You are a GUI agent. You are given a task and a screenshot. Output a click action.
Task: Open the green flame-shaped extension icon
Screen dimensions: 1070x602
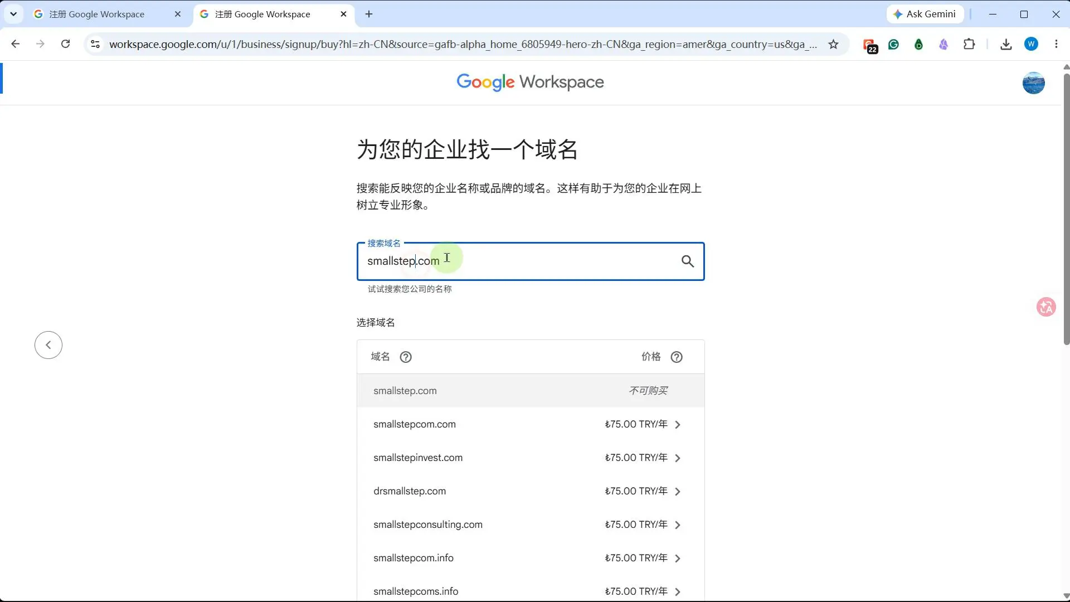(918, 45)
